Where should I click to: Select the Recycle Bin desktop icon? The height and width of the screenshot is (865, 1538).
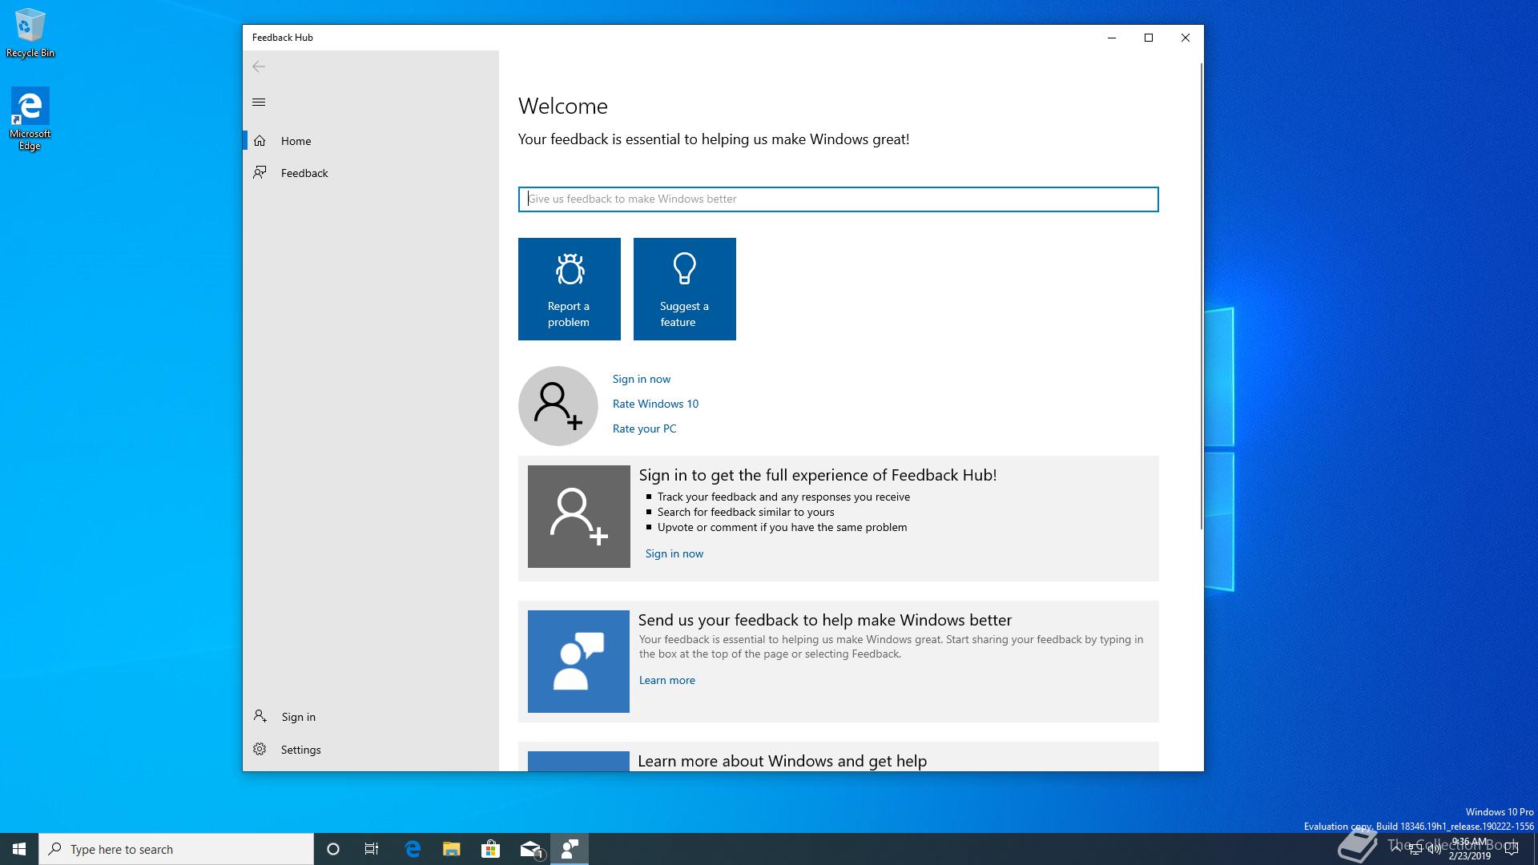click(30, 33)
